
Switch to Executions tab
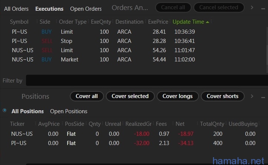49,9
